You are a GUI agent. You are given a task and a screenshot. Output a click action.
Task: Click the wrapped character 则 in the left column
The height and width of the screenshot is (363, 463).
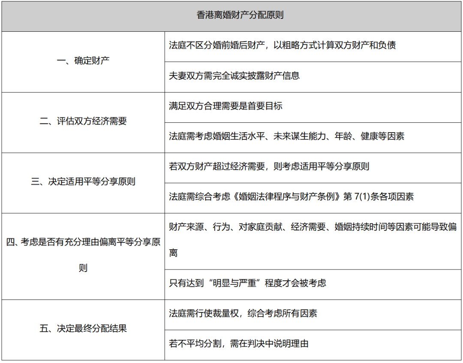pos(83,268)
